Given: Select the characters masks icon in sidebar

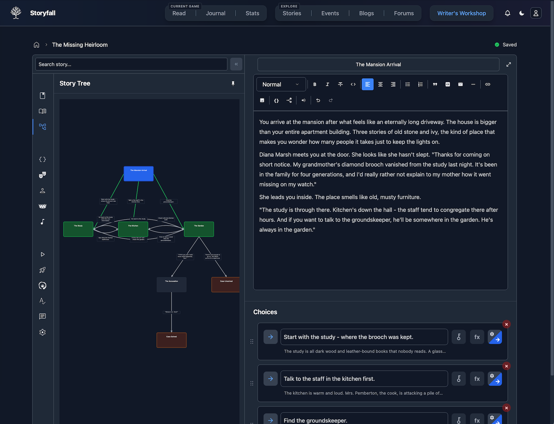Looking at the screenshot, I should tap(42, 175).
